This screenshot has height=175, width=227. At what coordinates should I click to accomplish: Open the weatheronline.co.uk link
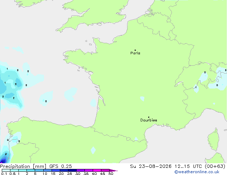(197, 172)
